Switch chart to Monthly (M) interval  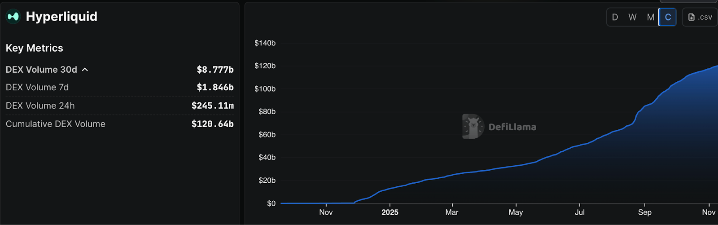pos(650,17)
